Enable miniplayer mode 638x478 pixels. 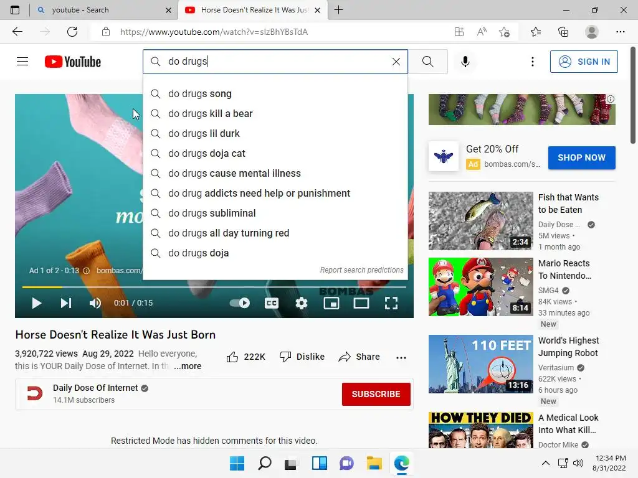tap(331, 303)
